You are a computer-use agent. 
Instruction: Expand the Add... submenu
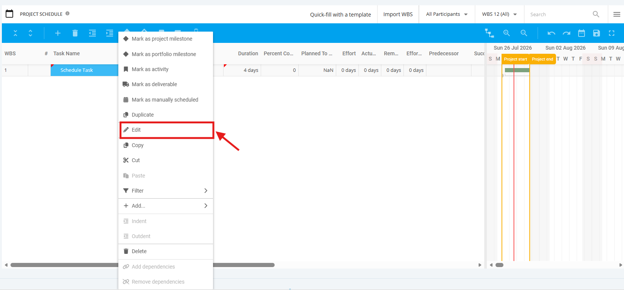pyautogui.click(x=166, y=206)
